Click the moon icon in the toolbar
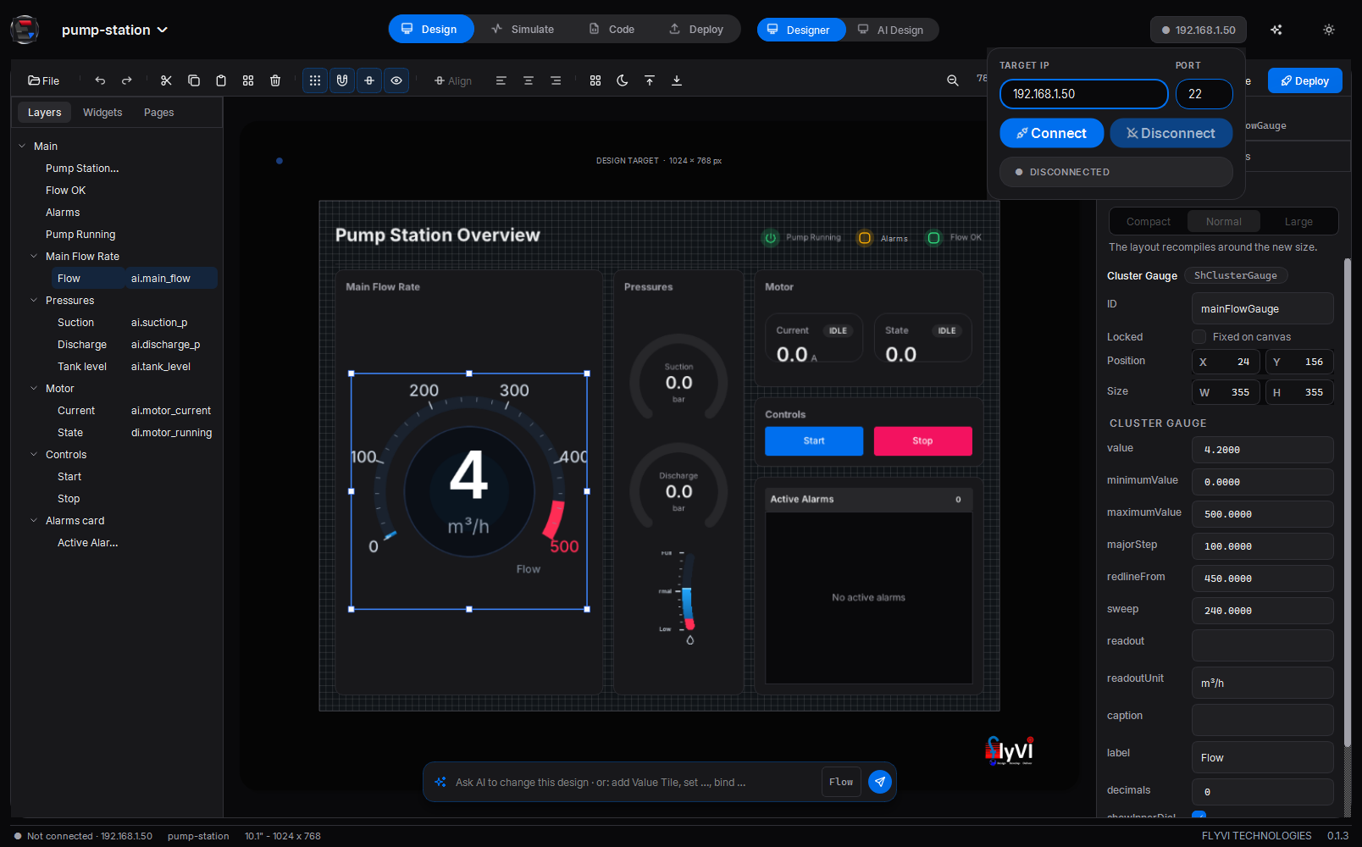 coord(623,80)
